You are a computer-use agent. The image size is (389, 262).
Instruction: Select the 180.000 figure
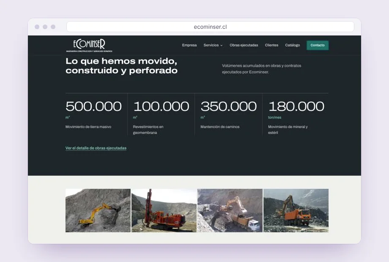(x=296, y=106)
